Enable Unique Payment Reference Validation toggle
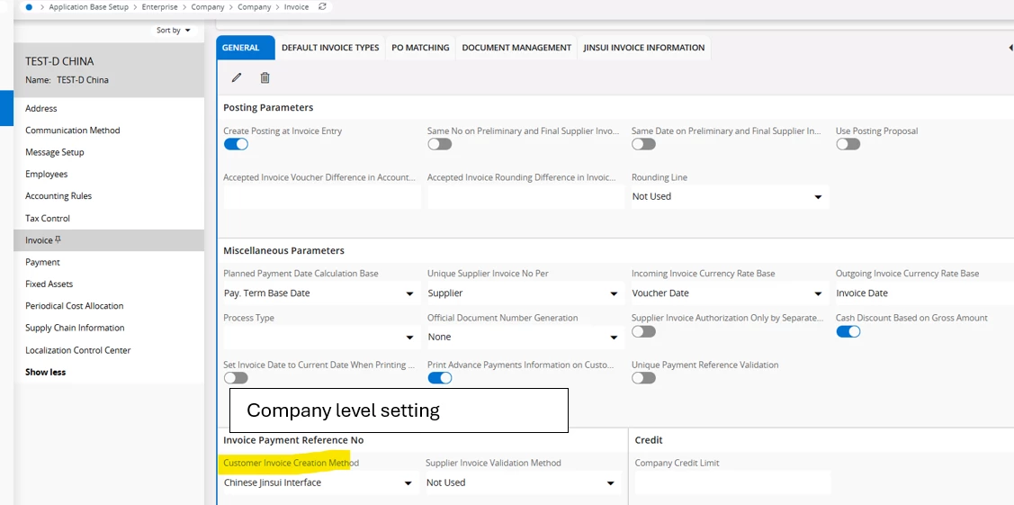 [643, 378]
